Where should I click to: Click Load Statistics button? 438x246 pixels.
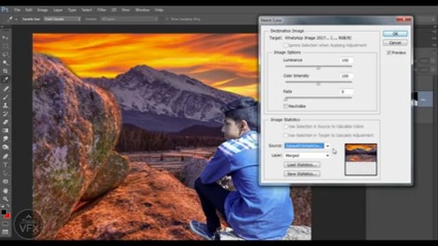click(x=302, y=165)
